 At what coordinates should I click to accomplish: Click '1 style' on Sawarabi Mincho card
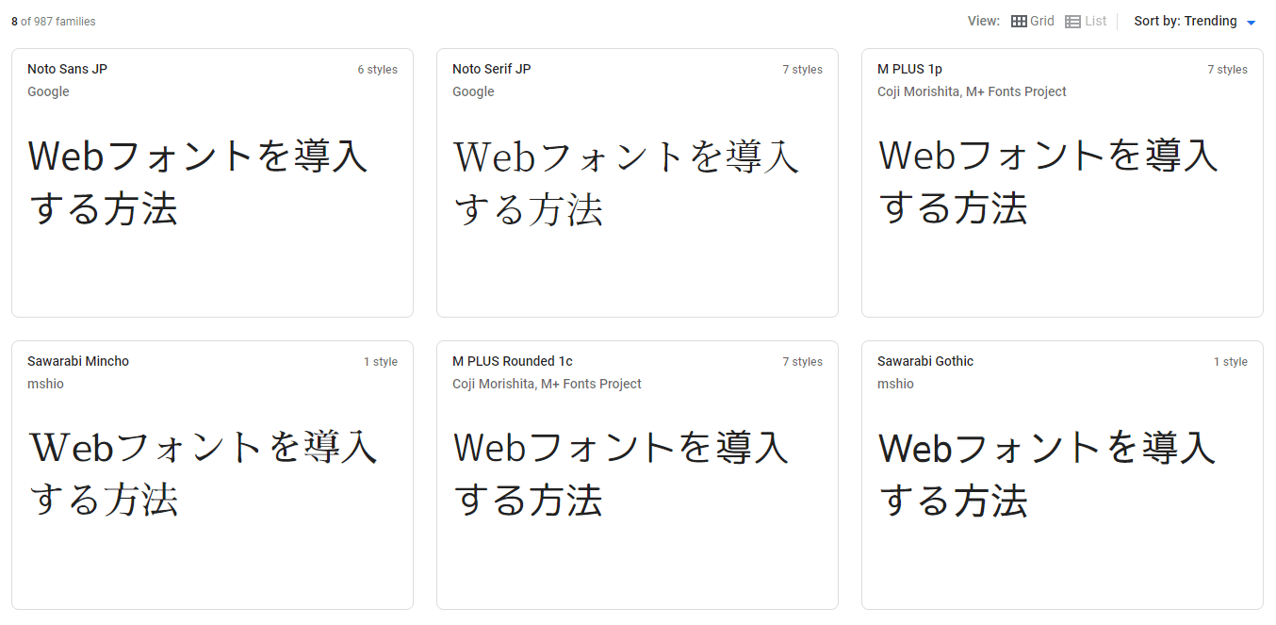[381, 362]
